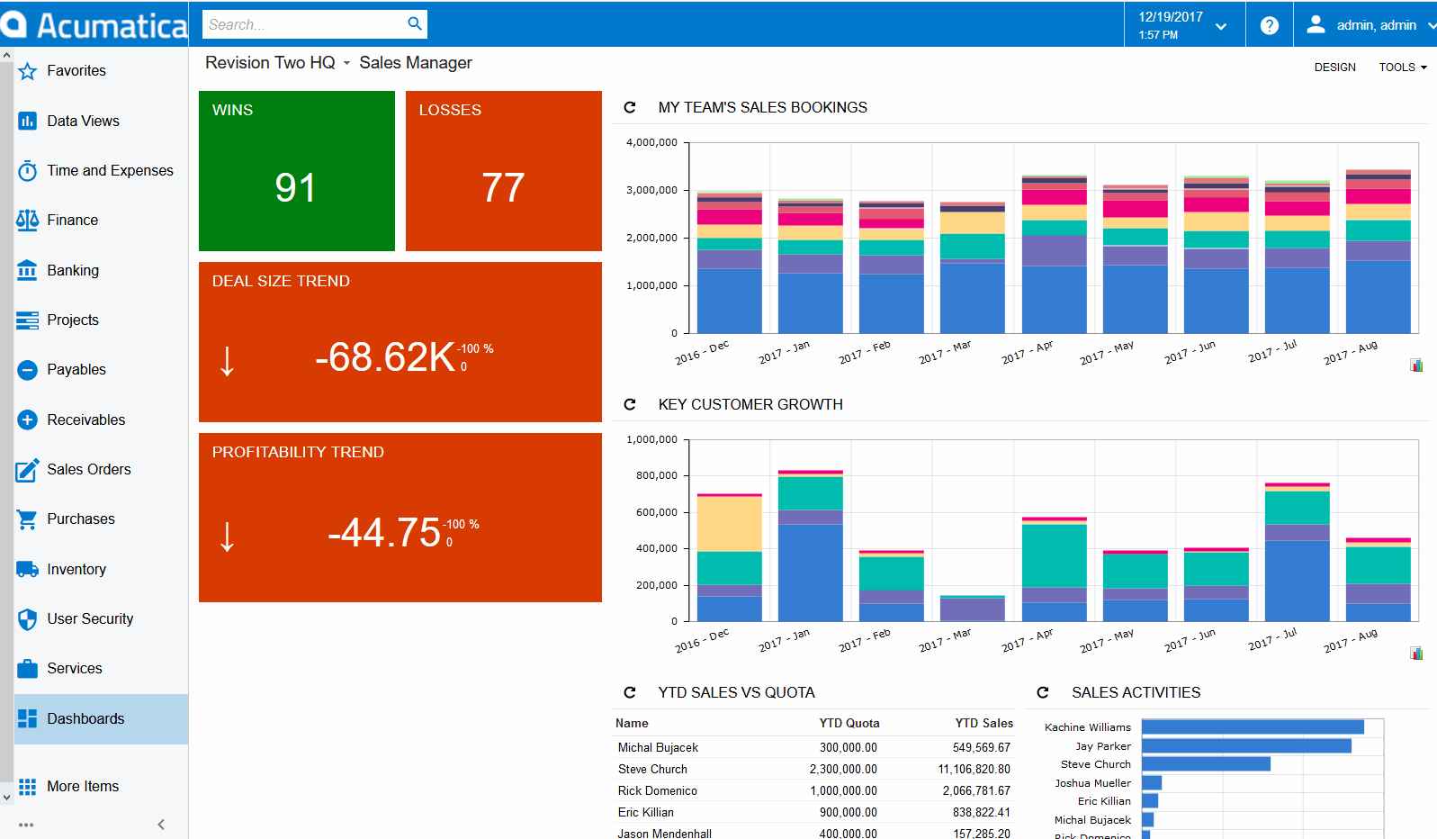
Task: Open the Receivables menu item
Action: pyautogui.click(x=101, y=419)
